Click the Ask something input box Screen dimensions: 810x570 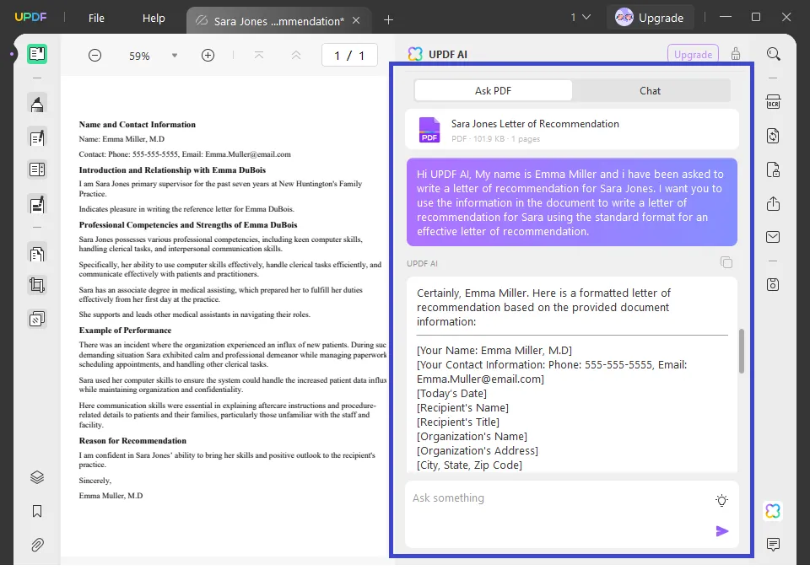pos(572,514)
